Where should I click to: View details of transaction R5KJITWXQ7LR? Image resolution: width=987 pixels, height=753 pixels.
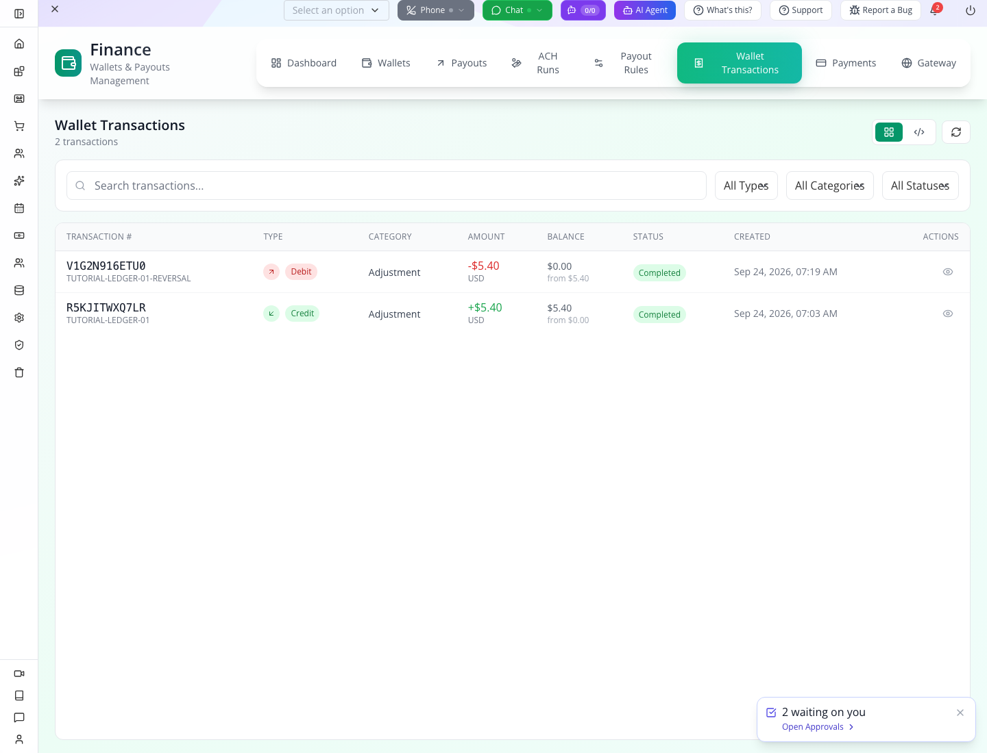point(948,314)
